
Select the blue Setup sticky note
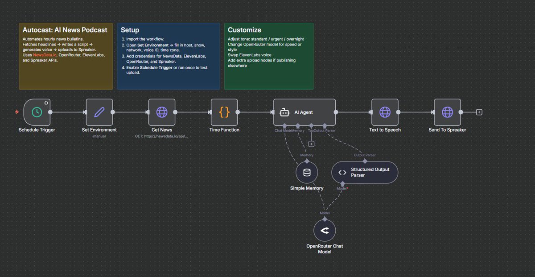point(169,56)
